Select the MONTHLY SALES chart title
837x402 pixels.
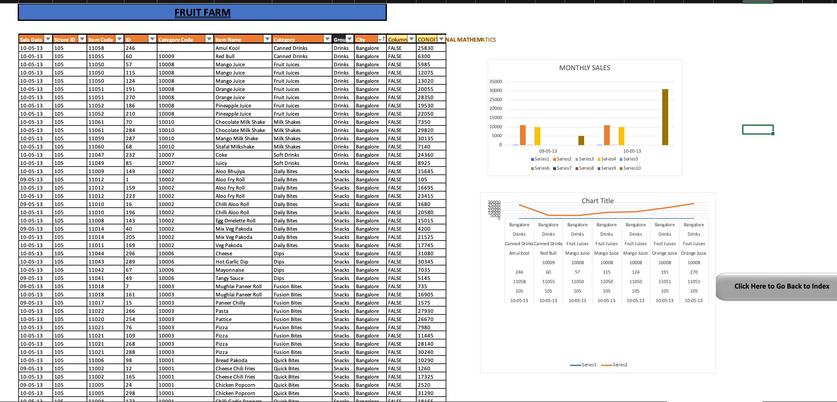point(584,68)
